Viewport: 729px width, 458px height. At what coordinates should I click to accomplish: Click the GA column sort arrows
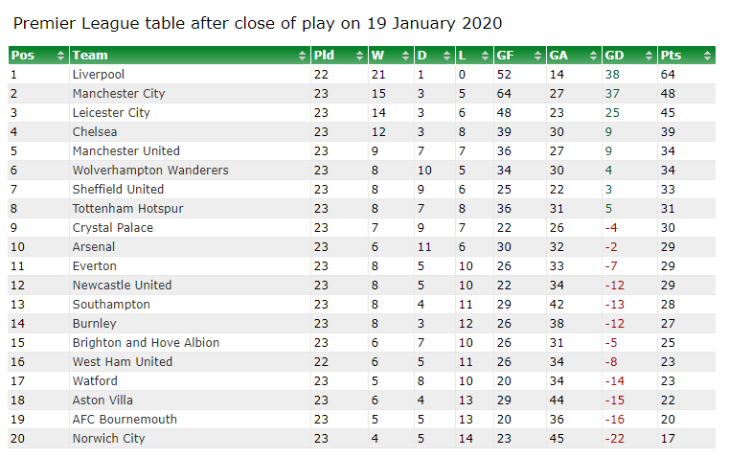[593, 56]
